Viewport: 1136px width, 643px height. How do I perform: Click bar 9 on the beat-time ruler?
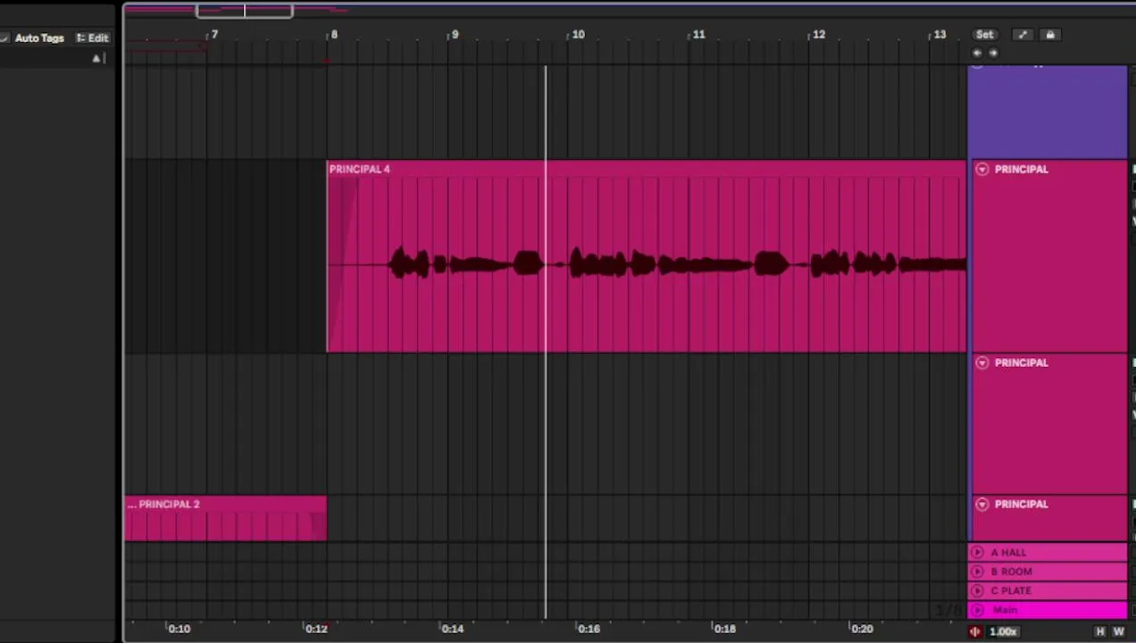coord(455,35)
